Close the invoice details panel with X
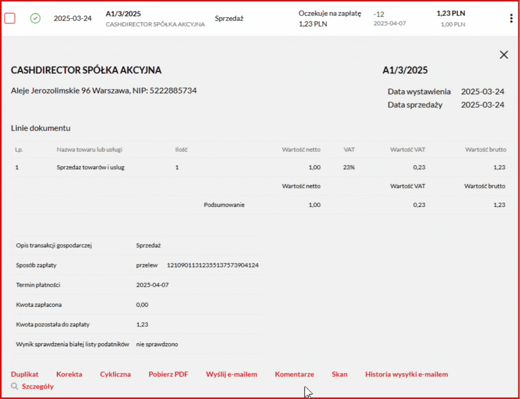This screenshot has width=520, height=399. click(504, 55)
